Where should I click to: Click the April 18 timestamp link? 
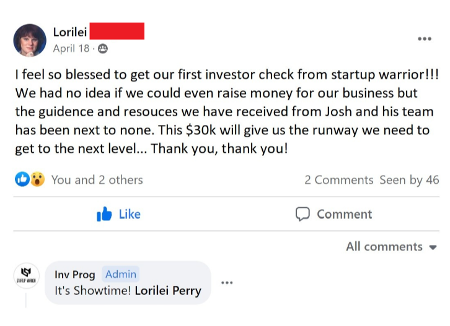tap(71, 48)
